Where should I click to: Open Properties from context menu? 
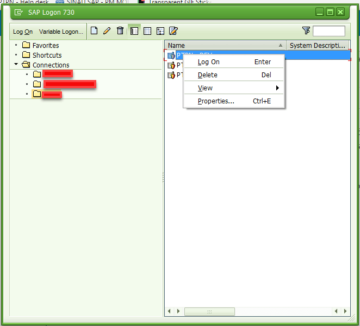[216, 101]
